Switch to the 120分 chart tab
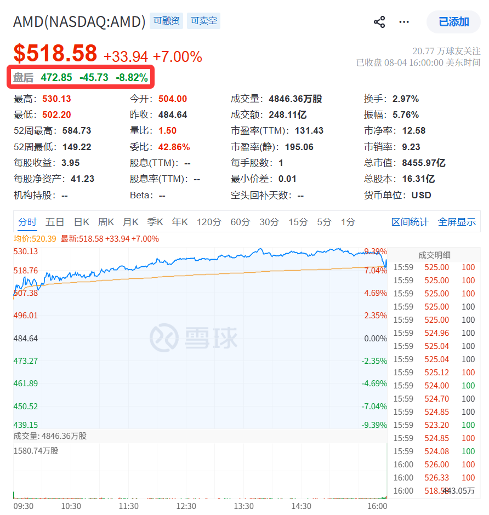The width and height of the screenshot is (489, 515). pos(209,222)
